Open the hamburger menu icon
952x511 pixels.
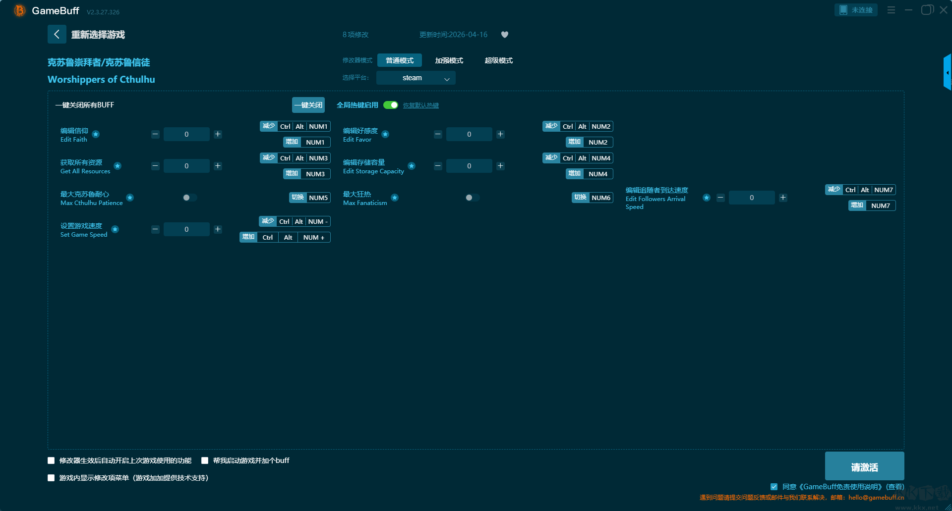[x=891, y=10]
